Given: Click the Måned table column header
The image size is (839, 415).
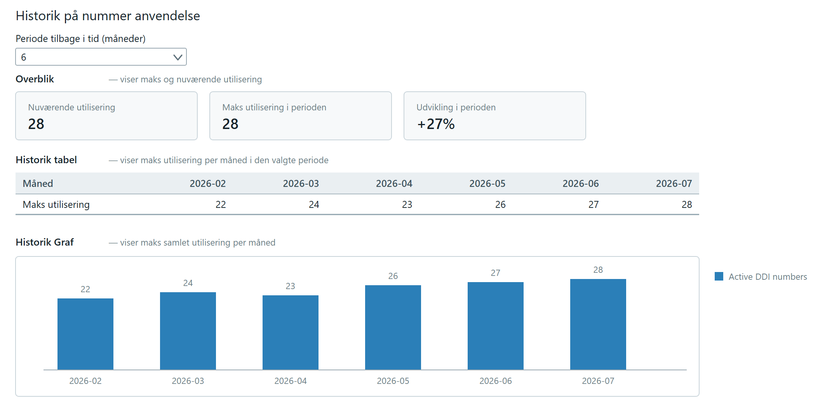Looking at the screenshot, I should pyautogui.click(x=38, y=183).
